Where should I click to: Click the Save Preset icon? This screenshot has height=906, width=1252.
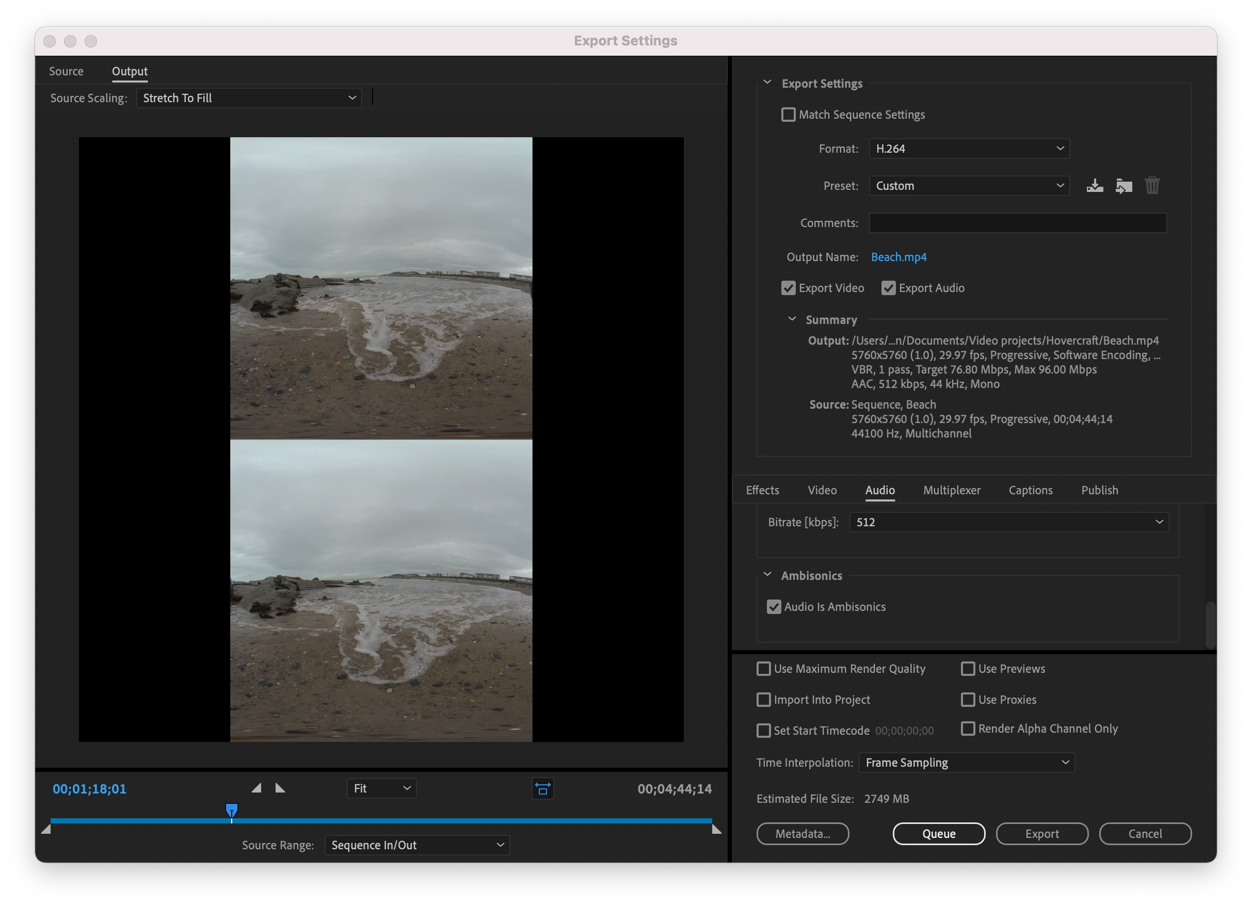pyautogui.click(x=1094, y=186)
